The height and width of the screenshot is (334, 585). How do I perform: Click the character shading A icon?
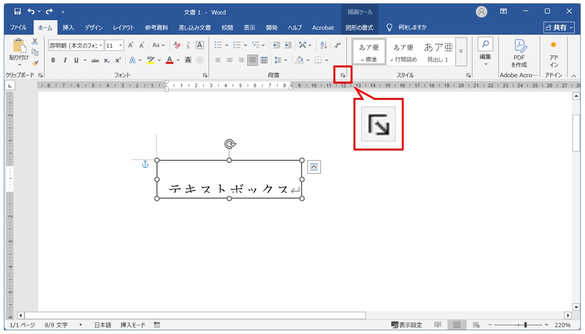coord(188,60)
